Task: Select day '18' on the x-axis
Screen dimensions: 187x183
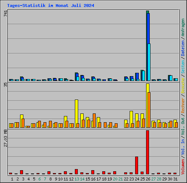Action: [104, 179]
